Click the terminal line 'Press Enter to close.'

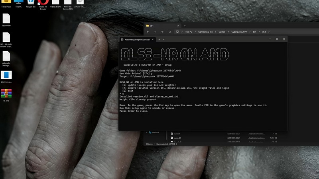pos(134,111)
